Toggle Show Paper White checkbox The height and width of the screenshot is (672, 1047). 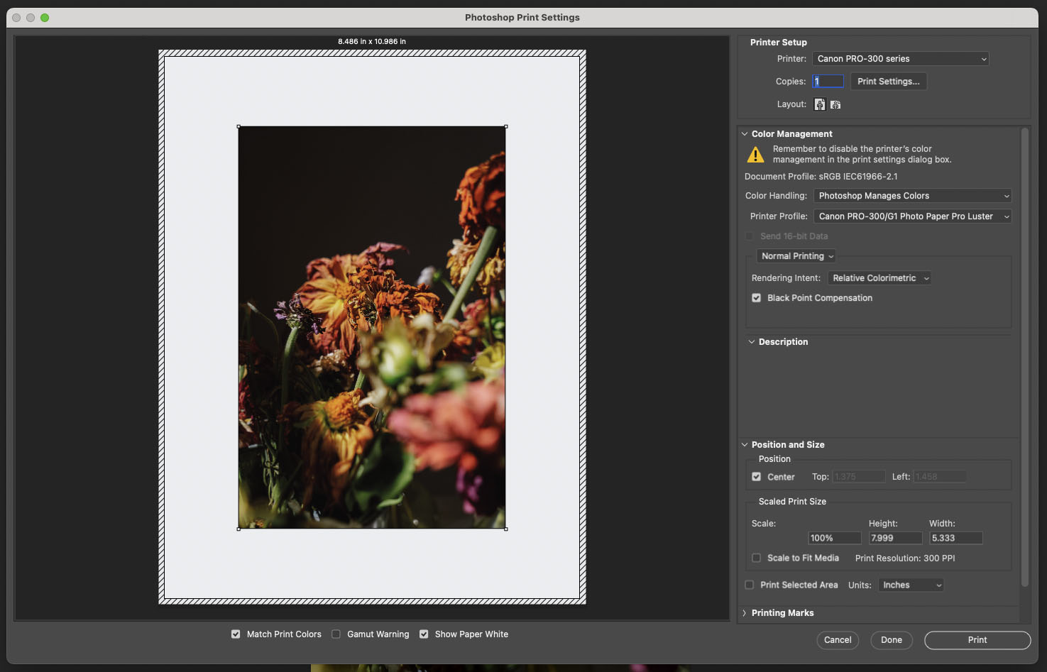point(424,634)
